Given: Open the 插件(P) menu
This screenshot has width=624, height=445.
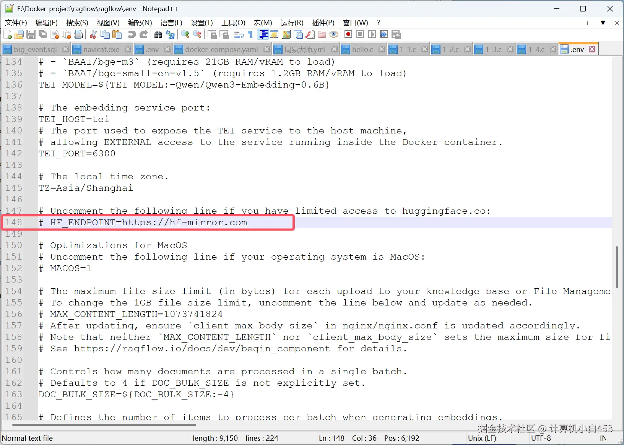Looking at the screenshot, I should 323,23.
